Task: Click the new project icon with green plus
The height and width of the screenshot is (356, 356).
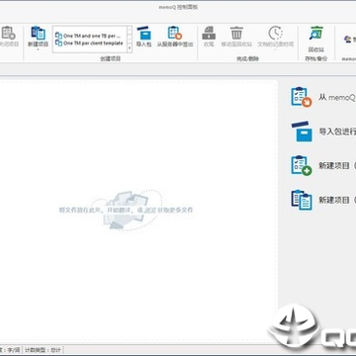Action: (302, 165)
